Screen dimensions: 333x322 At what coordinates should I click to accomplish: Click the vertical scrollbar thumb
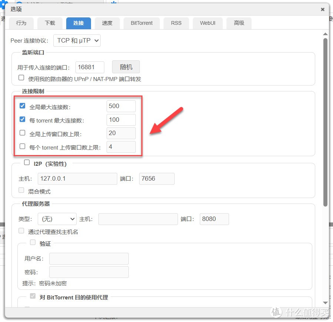(x=325, y=123)
